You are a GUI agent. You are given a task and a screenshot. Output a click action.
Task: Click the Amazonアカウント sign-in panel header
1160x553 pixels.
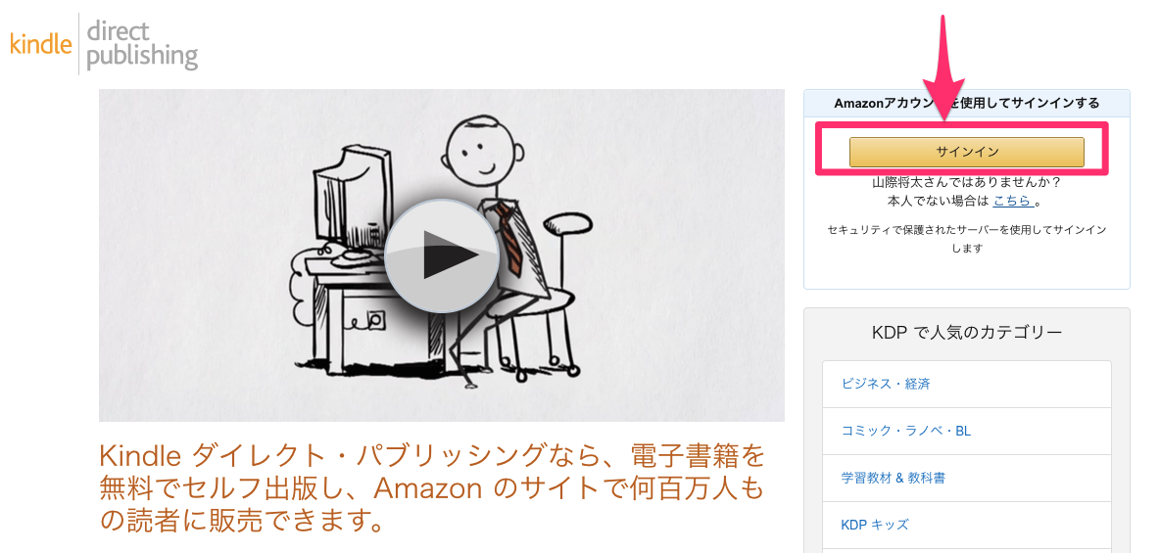[966, 104]
